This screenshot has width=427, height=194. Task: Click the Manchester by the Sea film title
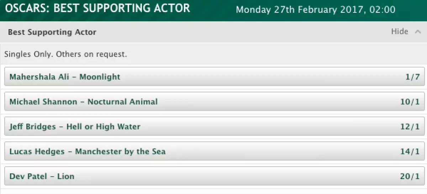pos(120,152)
